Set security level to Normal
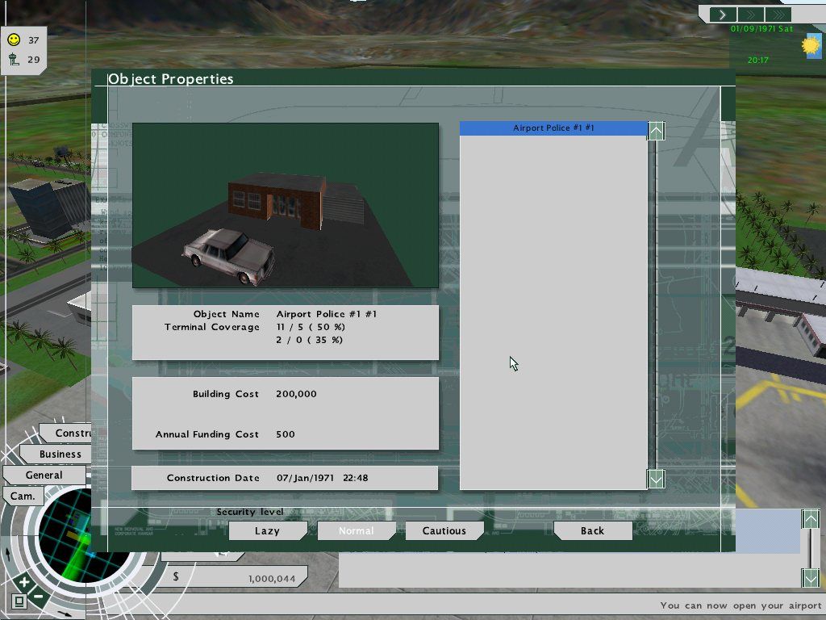 [x=356, y=531]
